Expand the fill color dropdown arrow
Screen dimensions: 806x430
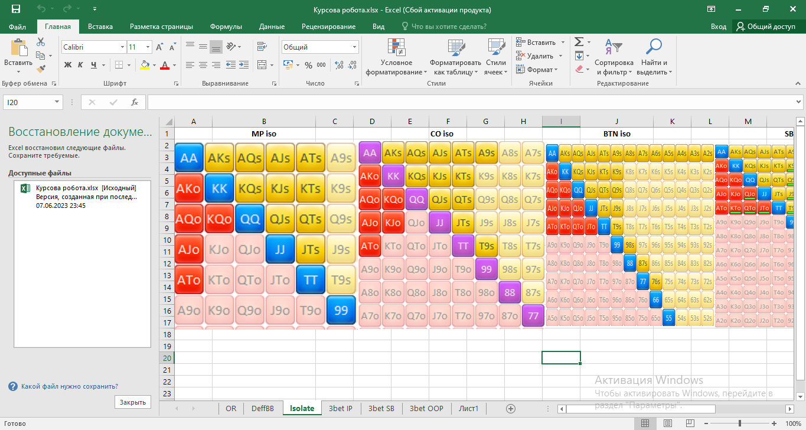(154, 65)
